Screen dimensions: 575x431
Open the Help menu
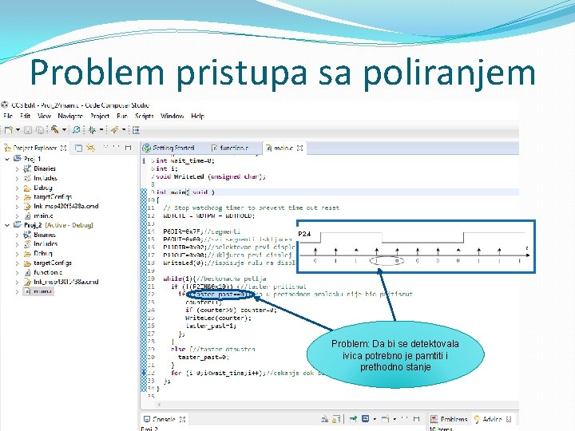pyautogui.click(x=197, y=116)
